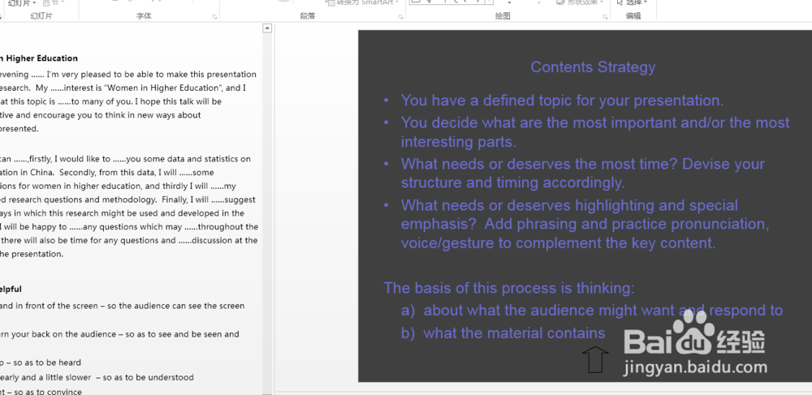The width and height of the screenshot is (812, 395).
Task: Open the 字体 group dialog launcher
Action: point(214,17)
